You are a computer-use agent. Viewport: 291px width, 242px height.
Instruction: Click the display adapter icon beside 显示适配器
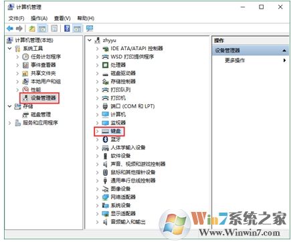point(105,213)
